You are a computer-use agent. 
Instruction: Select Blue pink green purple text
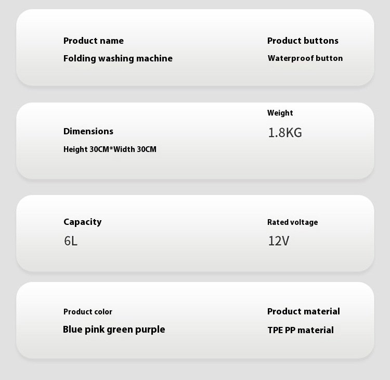[114, 330]
